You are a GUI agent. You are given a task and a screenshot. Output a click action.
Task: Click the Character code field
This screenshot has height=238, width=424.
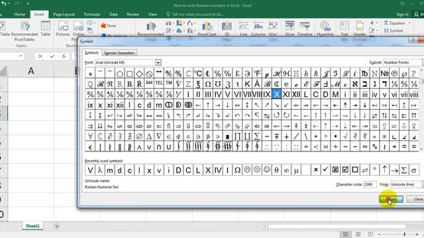point(370,184)
